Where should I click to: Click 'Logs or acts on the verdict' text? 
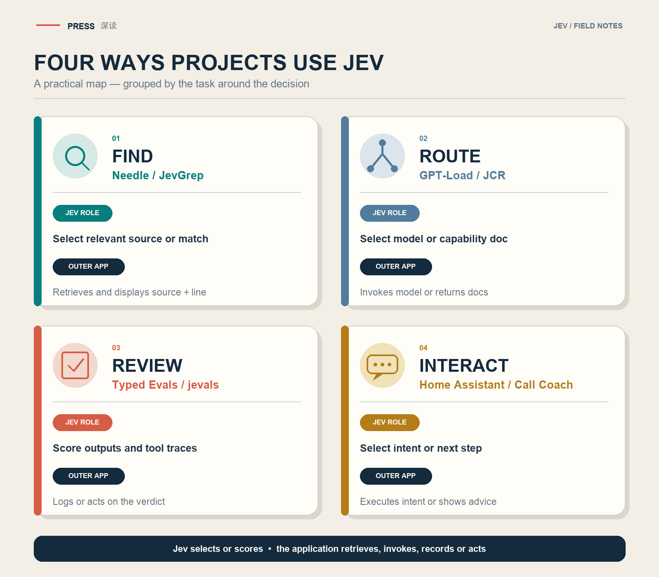click(109, 502)
